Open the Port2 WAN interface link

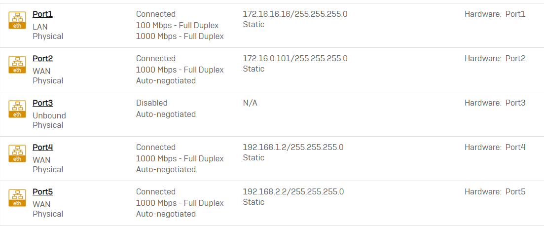point(43,59)
